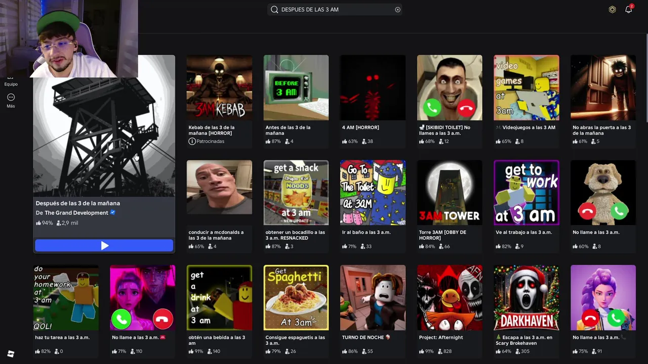Image resolution: width=648 pixels, height=364 pixels.
Task: Open the Después de las 3 de la mañana title
Action: (x=78, y=203)
